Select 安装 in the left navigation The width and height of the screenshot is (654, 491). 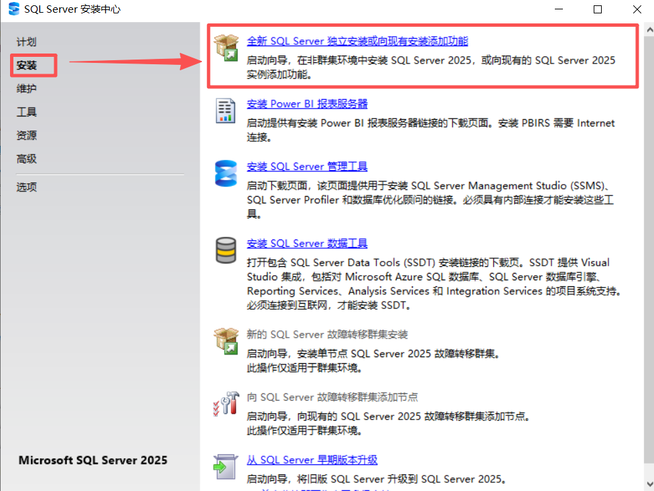26,66
